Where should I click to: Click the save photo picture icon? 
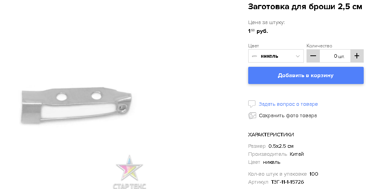click(252, 116)
